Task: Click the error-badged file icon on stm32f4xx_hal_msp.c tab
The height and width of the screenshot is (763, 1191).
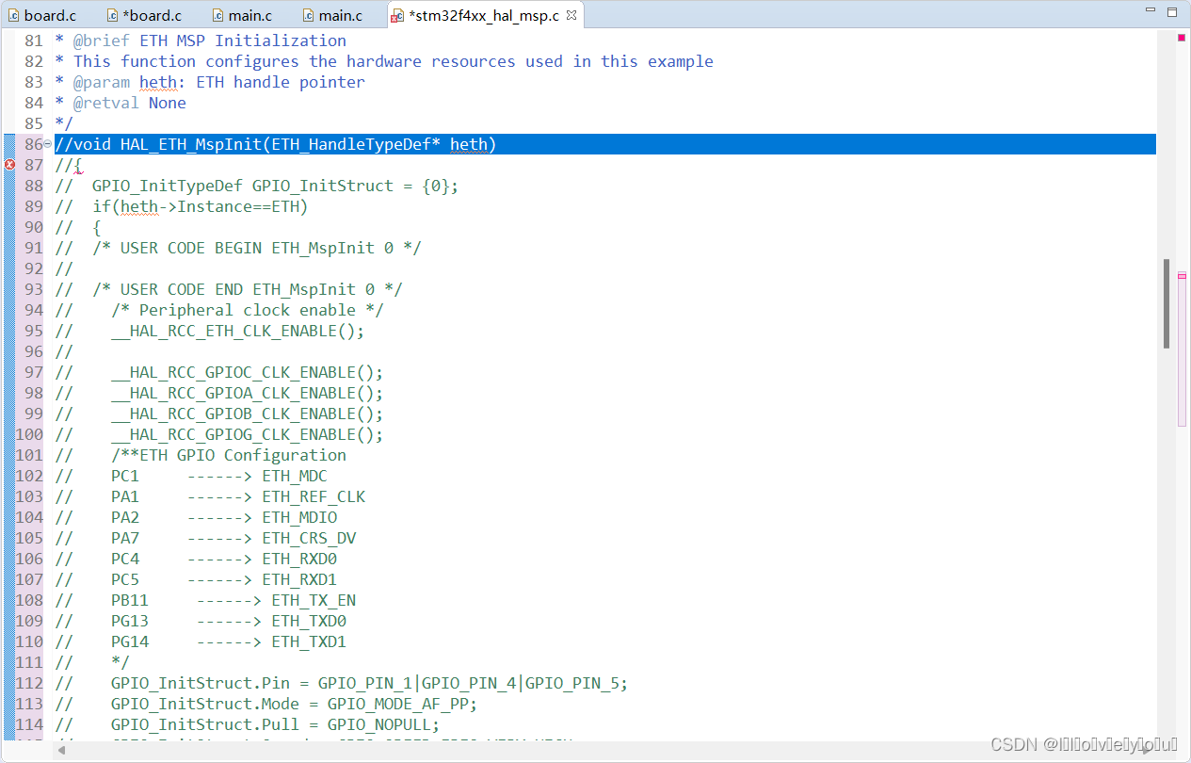Action: coord(395,16)
